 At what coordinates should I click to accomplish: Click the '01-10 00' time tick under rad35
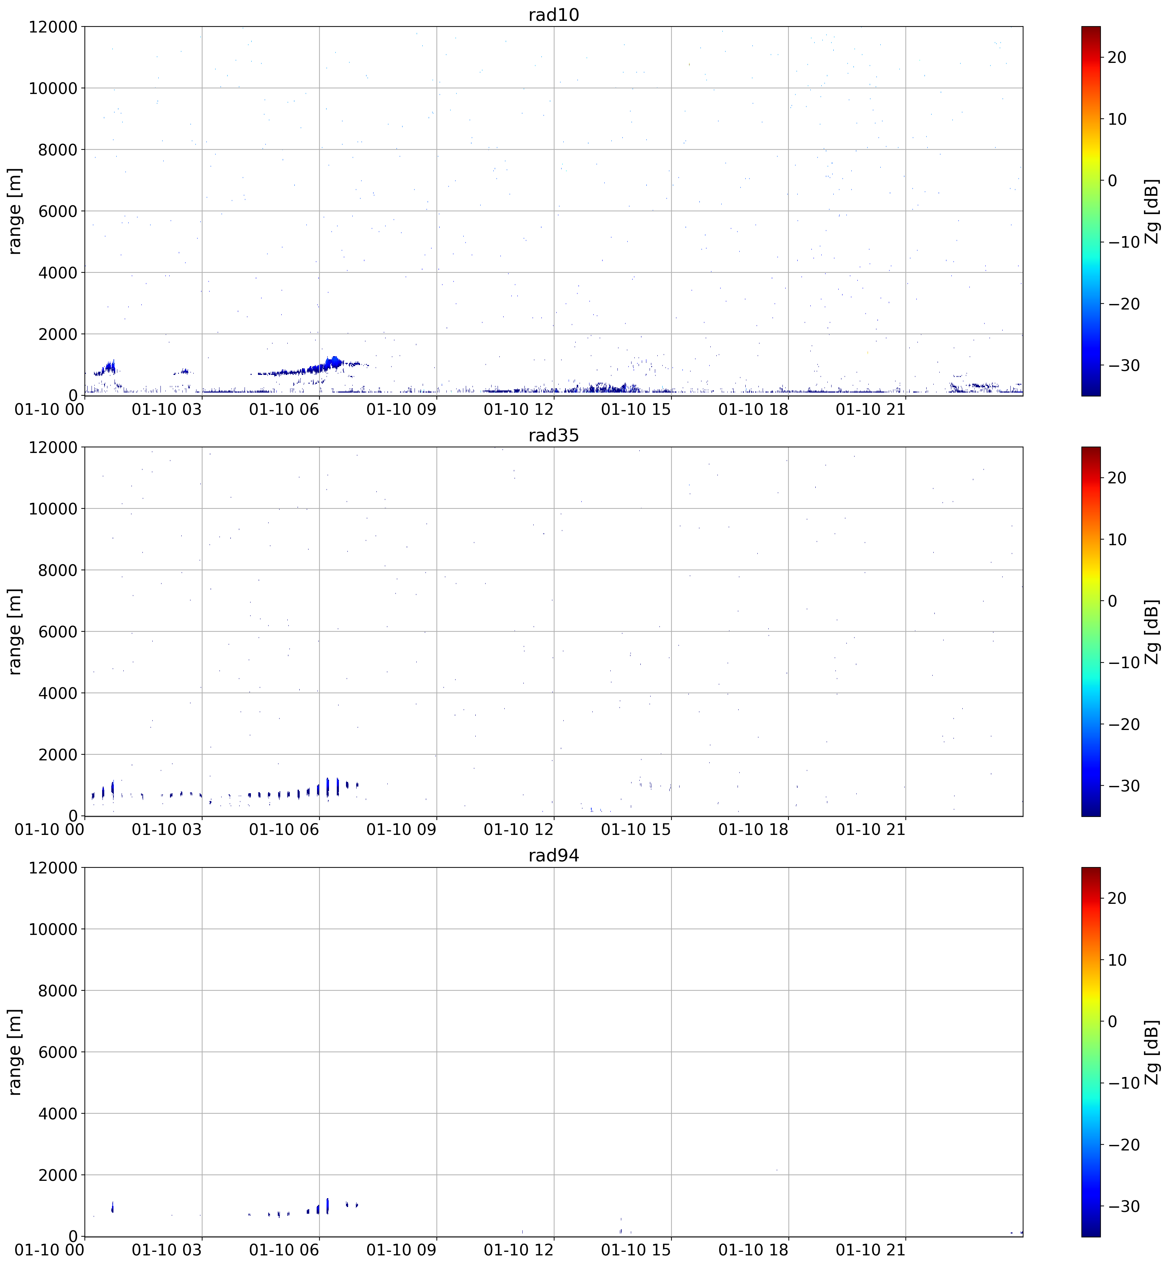[x=50, y=830]
